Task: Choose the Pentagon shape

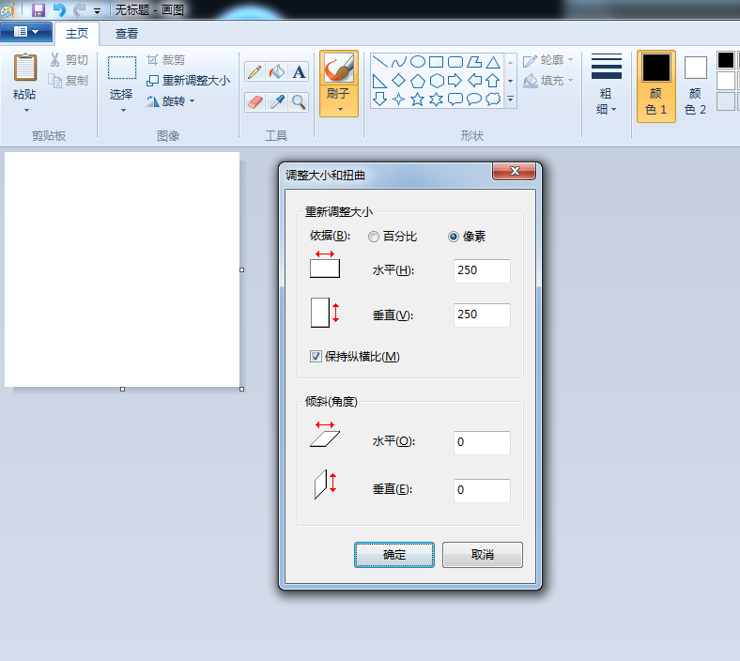Action: pos(418,81)
